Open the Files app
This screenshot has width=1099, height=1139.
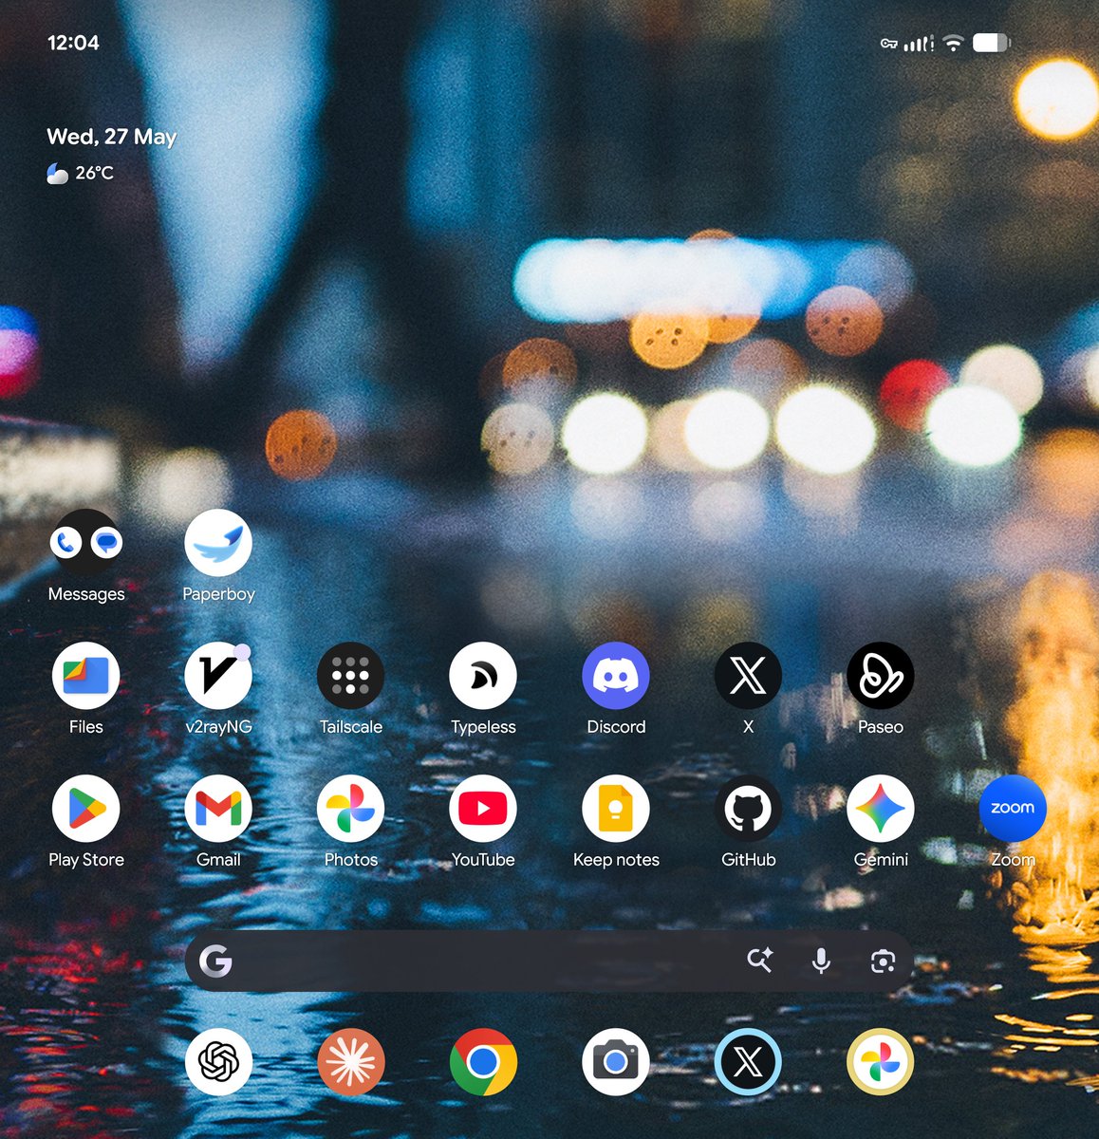(86, 676)
